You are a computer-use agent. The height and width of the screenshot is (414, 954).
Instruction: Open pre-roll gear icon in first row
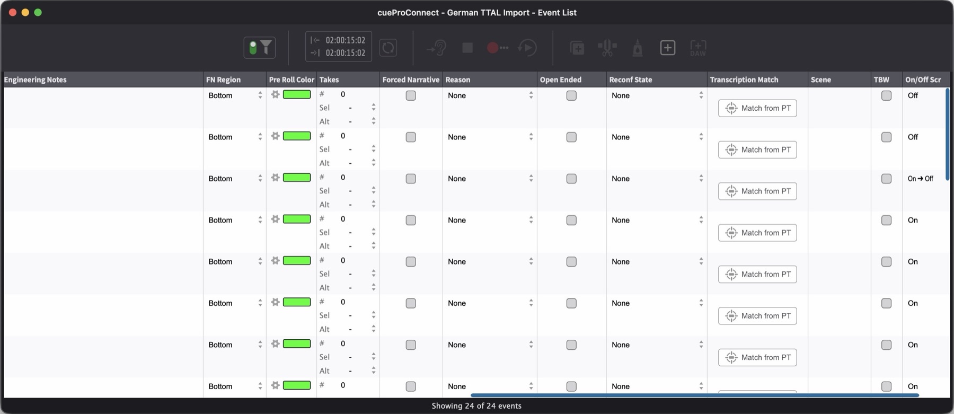tap(275, 94)
